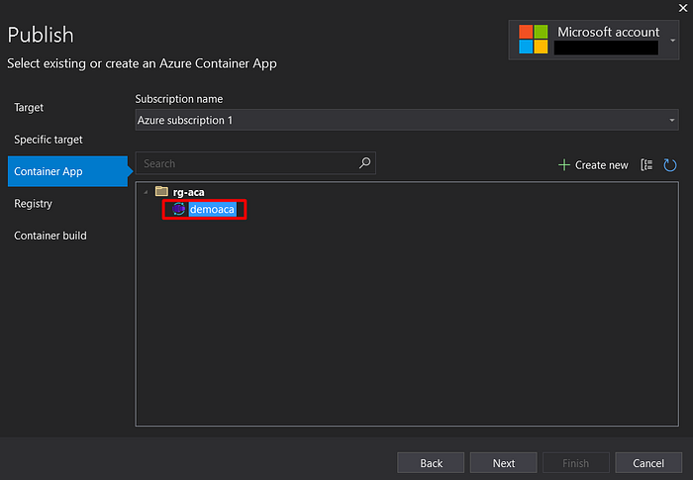Click the magnifier search icon
Image resolution: width=693 pixels, height=480 pixels.
(364, 163)
